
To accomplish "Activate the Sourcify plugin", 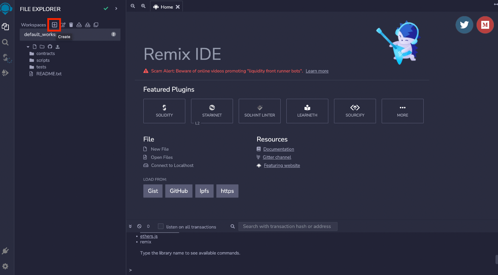I will [355, 111].
